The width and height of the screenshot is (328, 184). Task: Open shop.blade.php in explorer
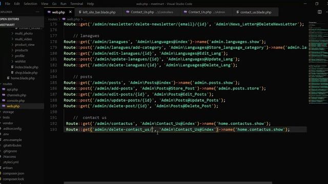click(x=26, y=73)
